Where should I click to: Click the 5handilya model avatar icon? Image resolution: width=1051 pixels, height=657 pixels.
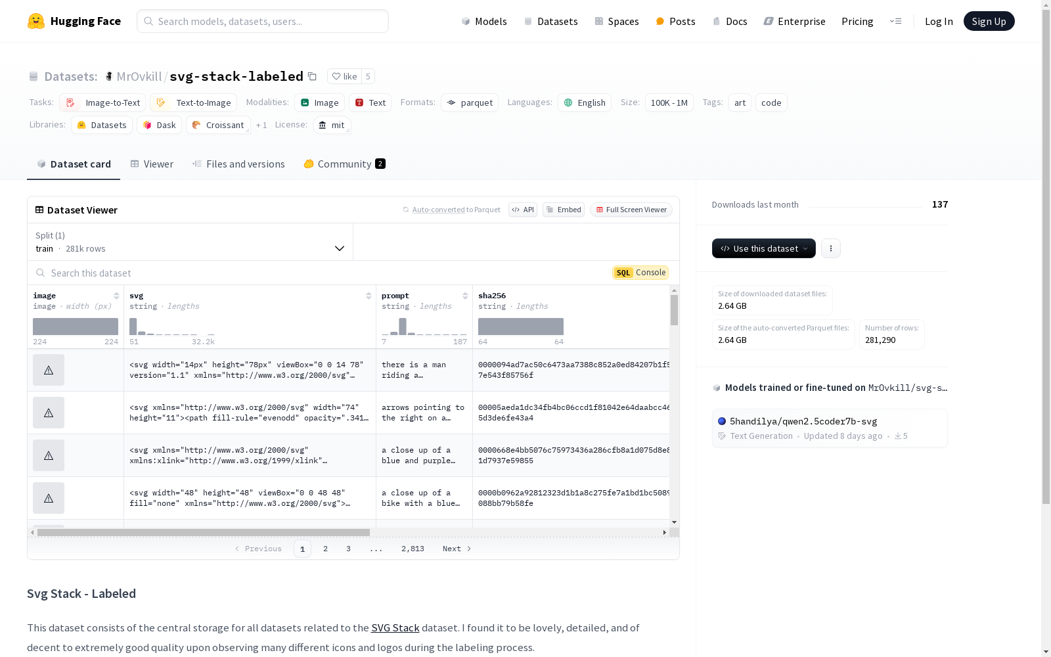[x=722, y=421]
